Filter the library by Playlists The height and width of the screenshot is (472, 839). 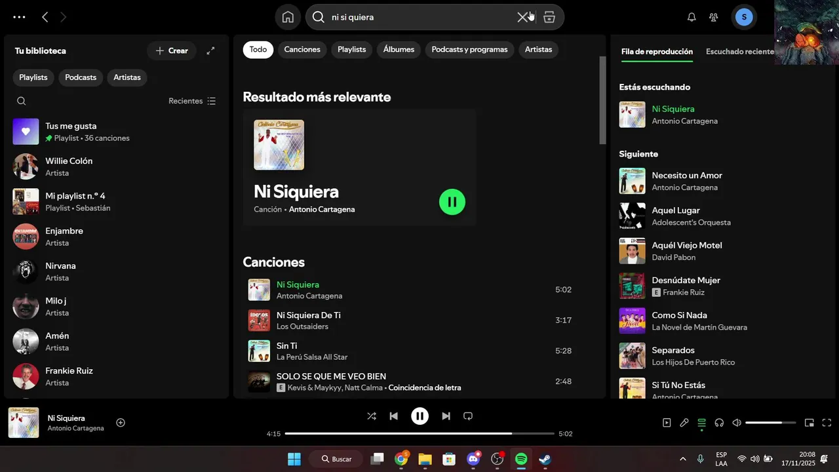point(33,77)
